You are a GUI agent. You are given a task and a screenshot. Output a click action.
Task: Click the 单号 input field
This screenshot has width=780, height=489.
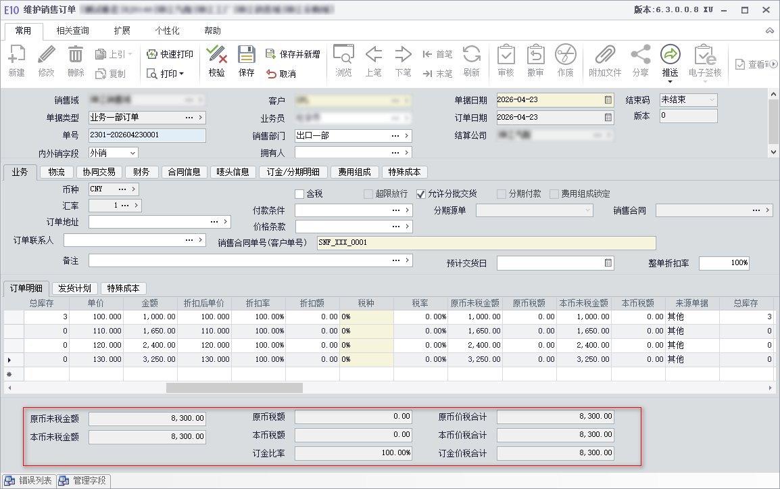tap(147, 135)
